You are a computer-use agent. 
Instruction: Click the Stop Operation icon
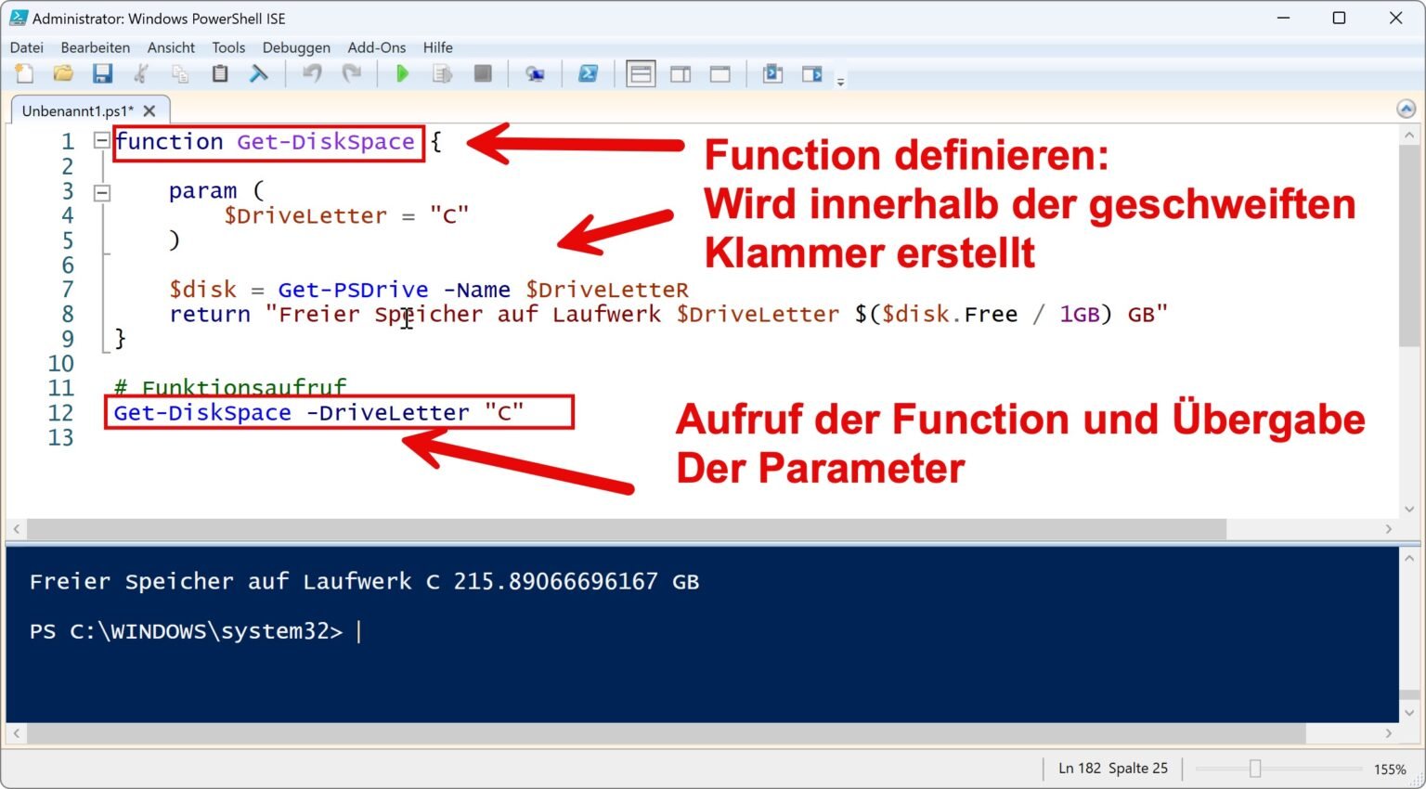coord(483,74)
